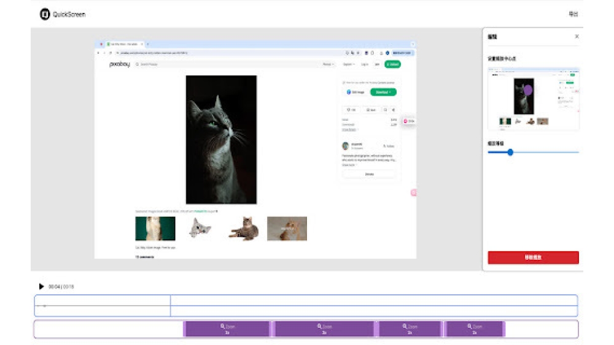
Task: Click the recorded video preview canvas
Action: coord(255,149)
